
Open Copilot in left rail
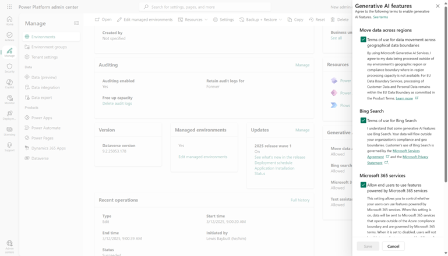click(9, 84)
